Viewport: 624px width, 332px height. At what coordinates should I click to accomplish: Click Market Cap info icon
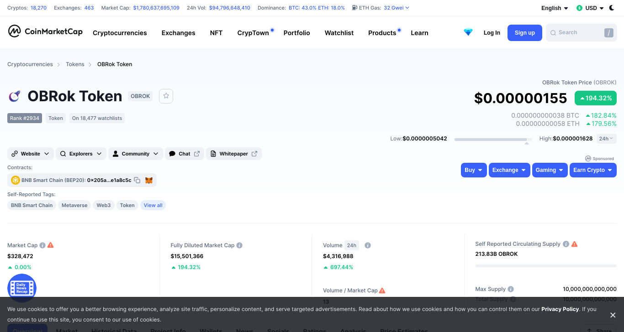click(42, 245)
